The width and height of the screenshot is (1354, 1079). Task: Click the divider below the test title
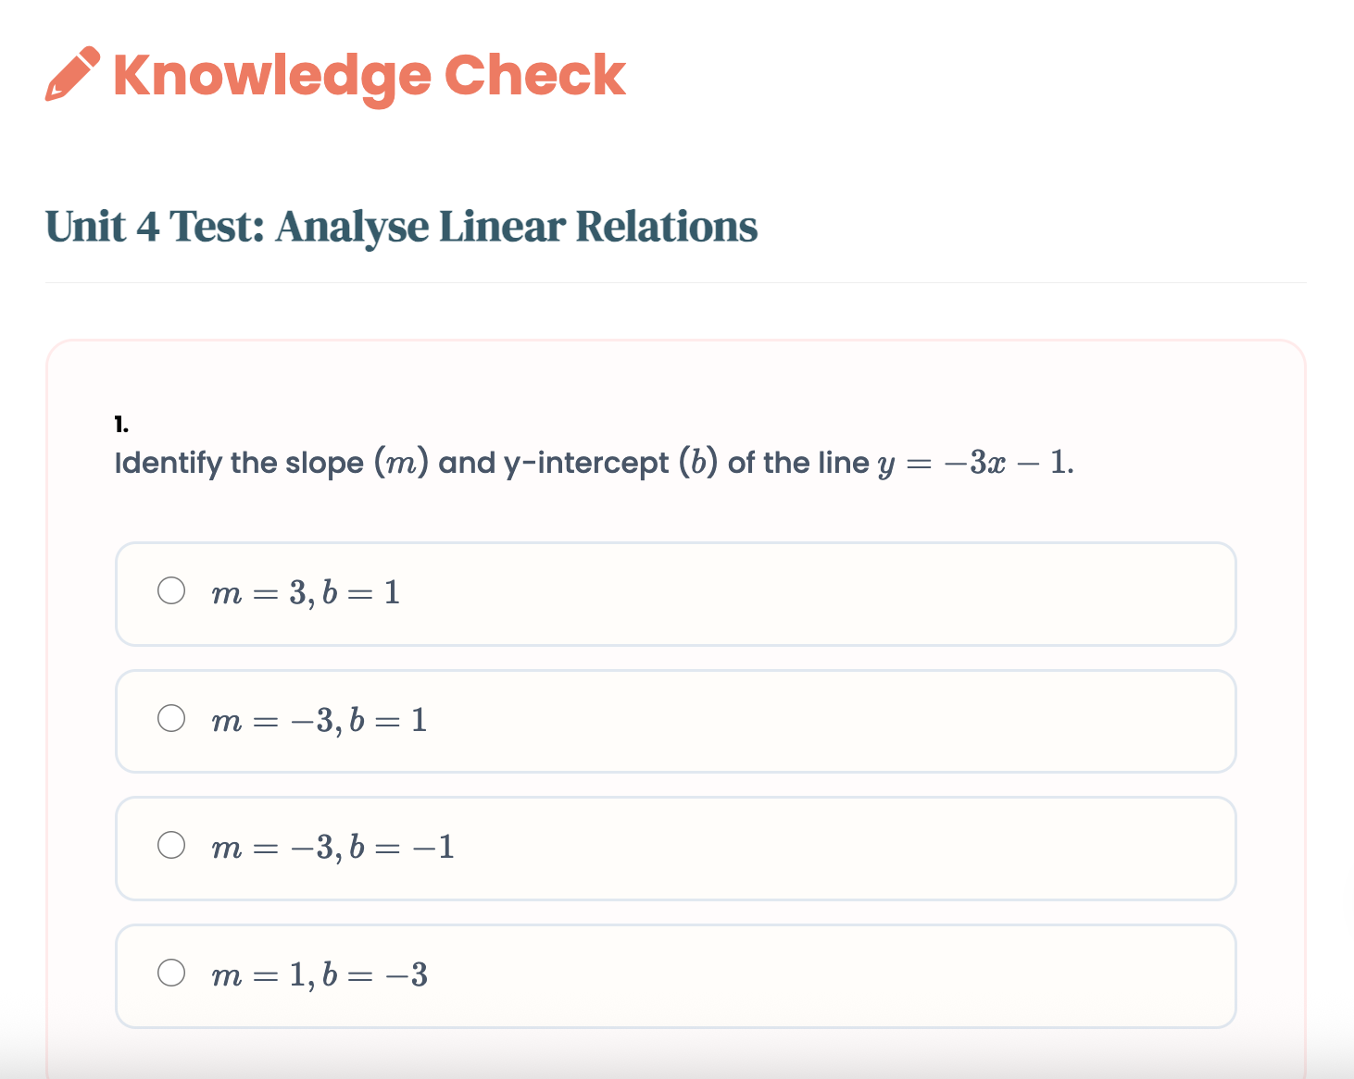coord(676,283)
